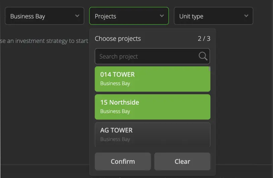Click the 2 / 3 selection counter

click(204, 39)
